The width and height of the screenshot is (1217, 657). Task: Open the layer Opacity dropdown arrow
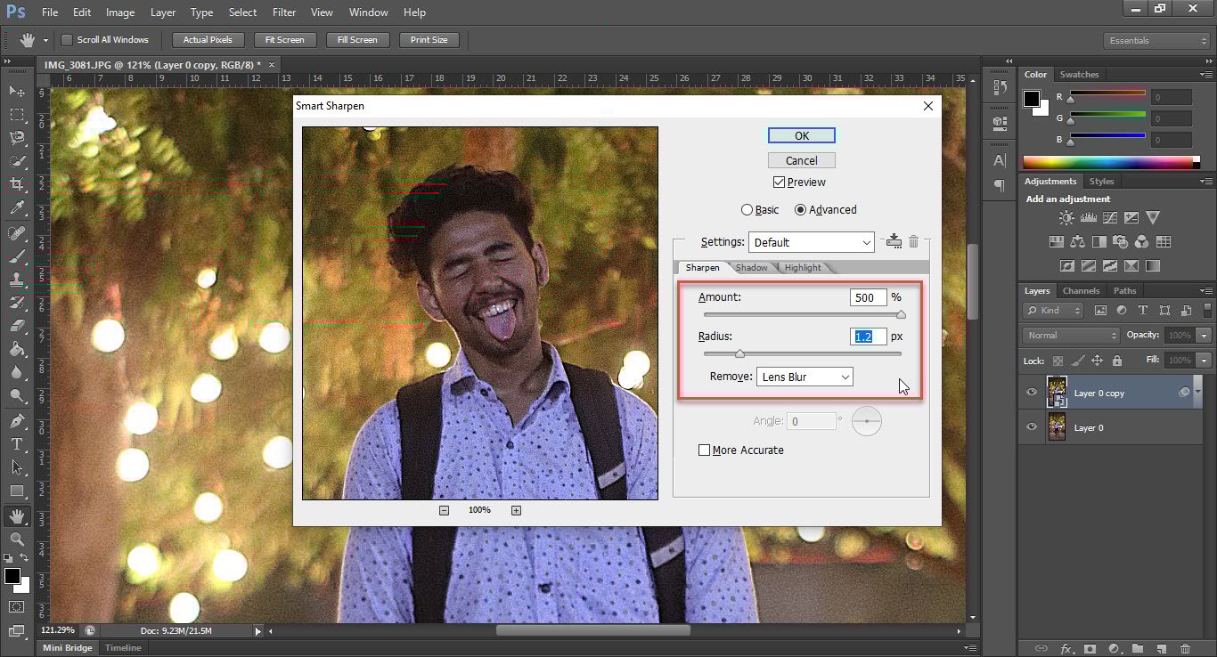point(1205,336)
